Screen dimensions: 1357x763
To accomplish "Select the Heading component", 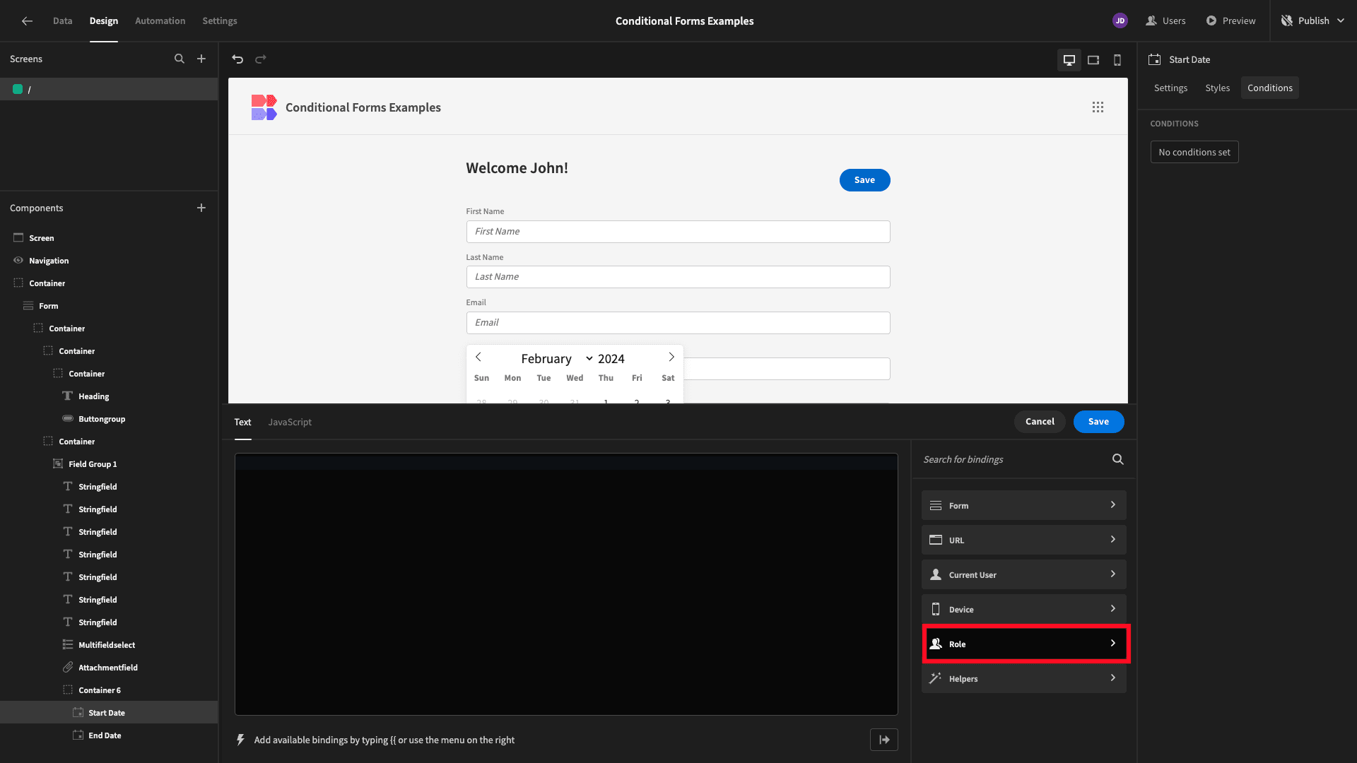I will (x=109, y=396).
